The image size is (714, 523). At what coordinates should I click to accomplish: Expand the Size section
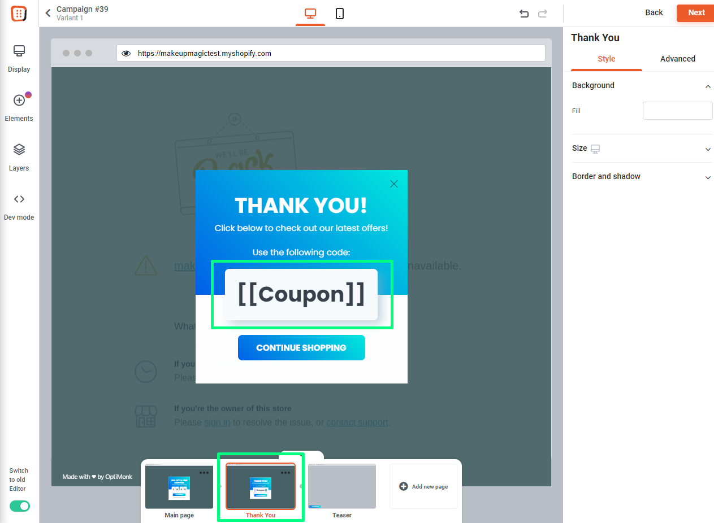(x=708, y=149)
